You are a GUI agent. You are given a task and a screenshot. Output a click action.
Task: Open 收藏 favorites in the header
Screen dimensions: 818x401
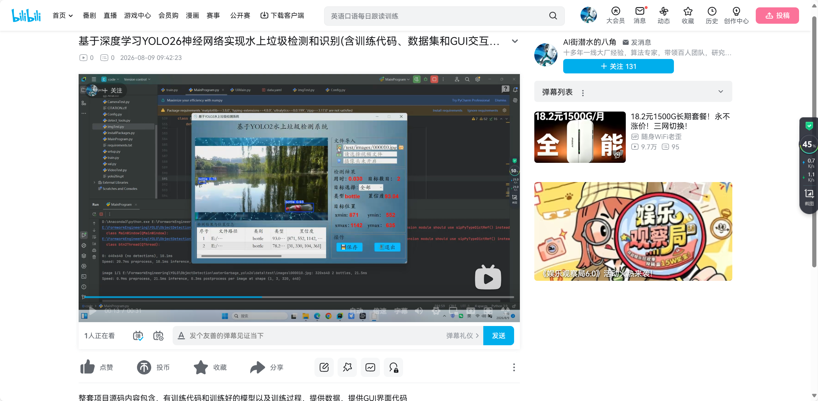click(688, 15)
